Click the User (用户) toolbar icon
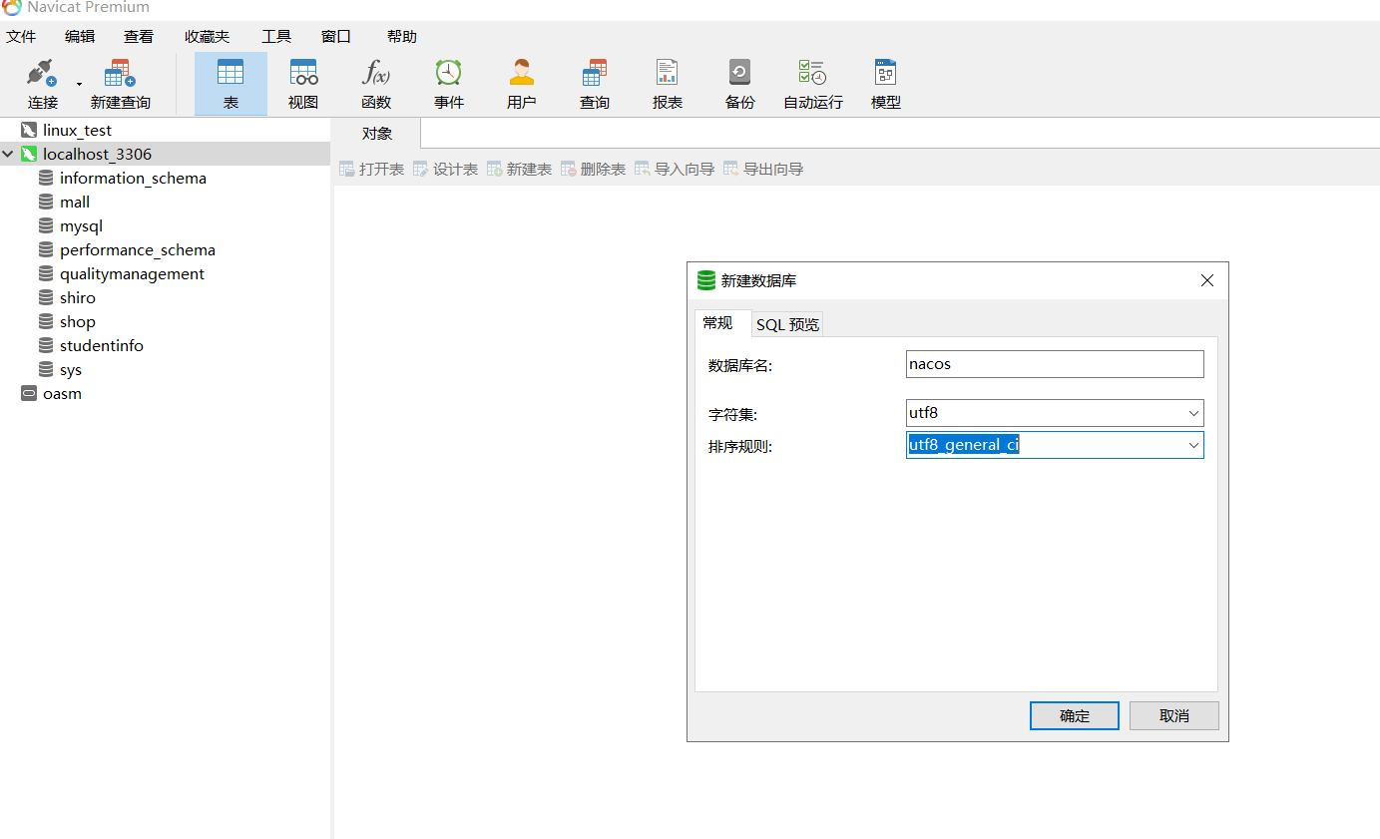This screenshot has width=1380, height=839. [x=522, y=84]
